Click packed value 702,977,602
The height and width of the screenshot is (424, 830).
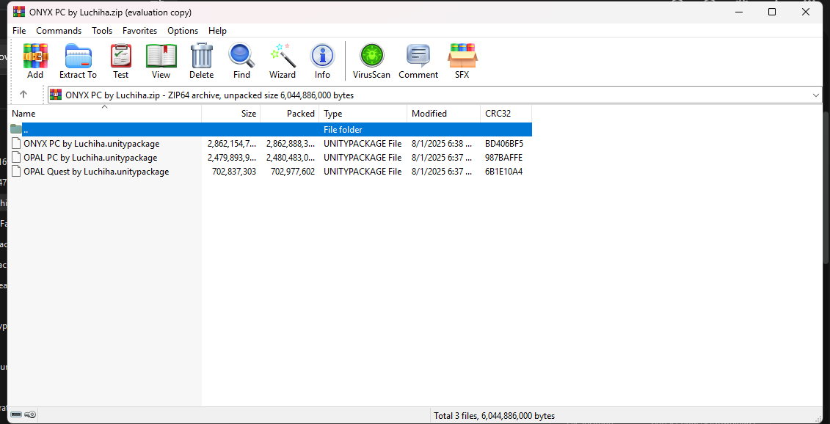(x=293, y=172)
